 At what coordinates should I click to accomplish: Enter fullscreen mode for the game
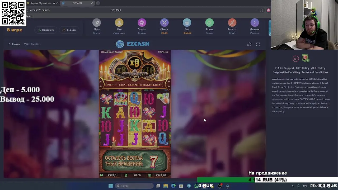(258, 44)
